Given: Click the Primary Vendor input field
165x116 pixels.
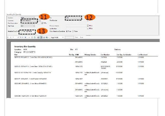Looking at the screenshot, I should [x=76, y=26].
